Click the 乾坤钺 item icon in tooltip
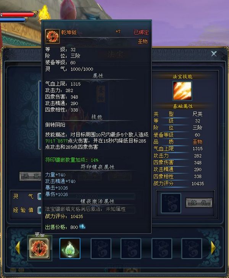229x278 pixels. [x=52, y=36]
